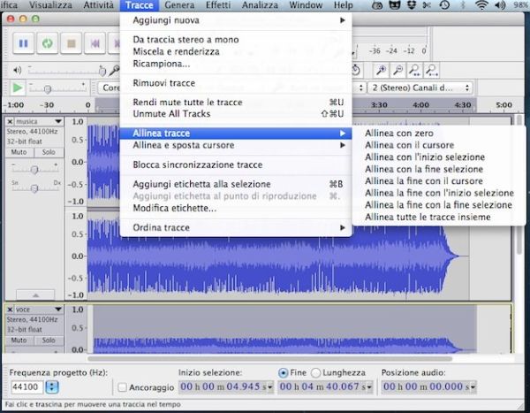Solo the musica track
This screenshot has width=530, height=413.
[x=48, y=152]
